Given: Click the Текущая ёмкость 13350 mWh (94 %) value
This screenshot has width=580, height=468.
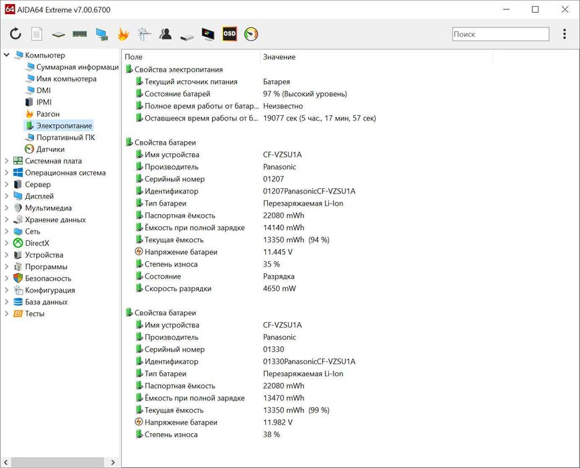Looking at the screenshot, I should point(296,240).
